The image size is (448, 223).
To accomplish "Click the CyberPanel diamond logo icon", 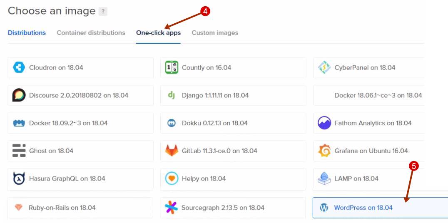I will coord(324,67).
